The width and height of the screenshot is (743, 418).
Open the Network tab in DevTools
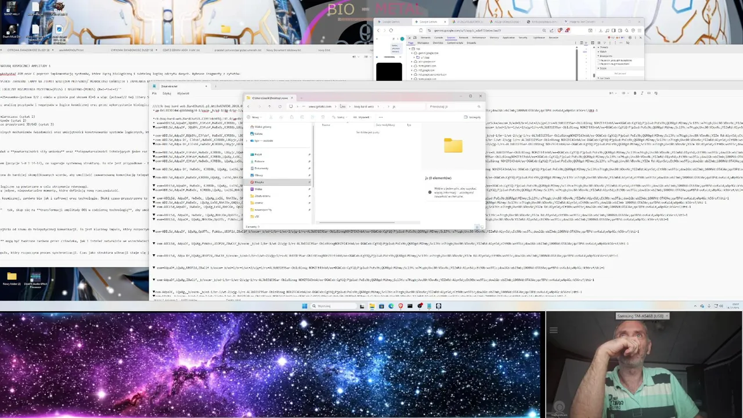[464, 38]
